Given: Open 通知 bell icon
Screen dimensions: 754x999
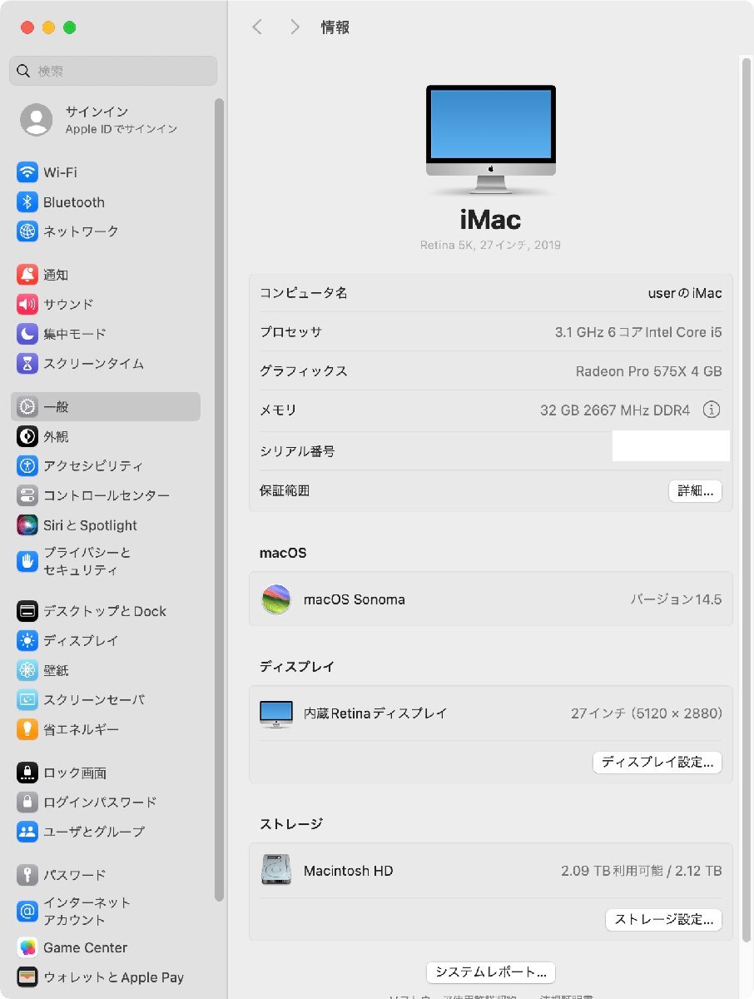Looking at the screenshot, I should (x=27, y=275).
